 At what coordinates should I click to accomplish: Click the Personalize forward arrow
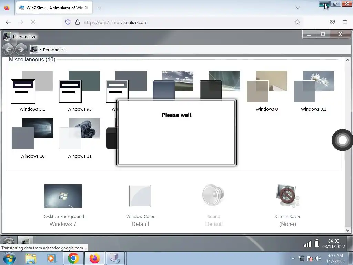(x=21, y=49)
